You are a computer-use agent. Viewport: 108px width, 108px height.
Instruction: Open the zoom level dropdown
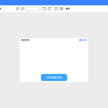(x=34, y=9)
